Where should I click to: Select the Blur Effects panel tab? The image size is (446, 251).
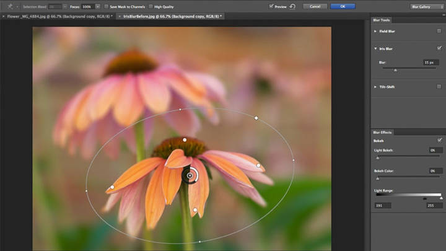click(382, 133)
